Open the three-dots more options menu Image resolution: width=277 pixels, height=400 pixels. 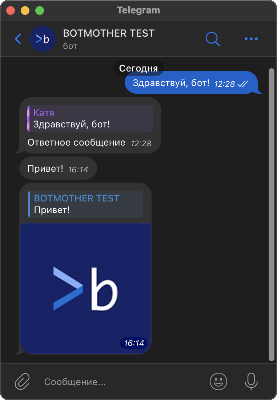tap(251, 39)
